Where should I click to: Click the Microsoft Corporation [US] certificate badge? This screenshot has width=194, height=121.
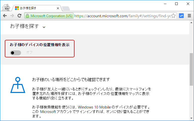(x=49, y=16)
